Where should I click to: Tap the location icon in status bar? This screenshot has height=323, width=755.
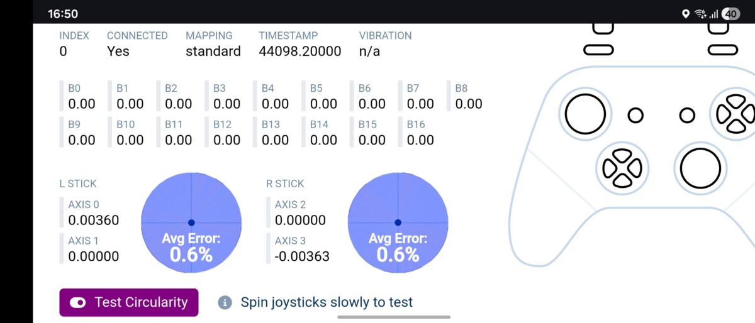tap(685, 14)
